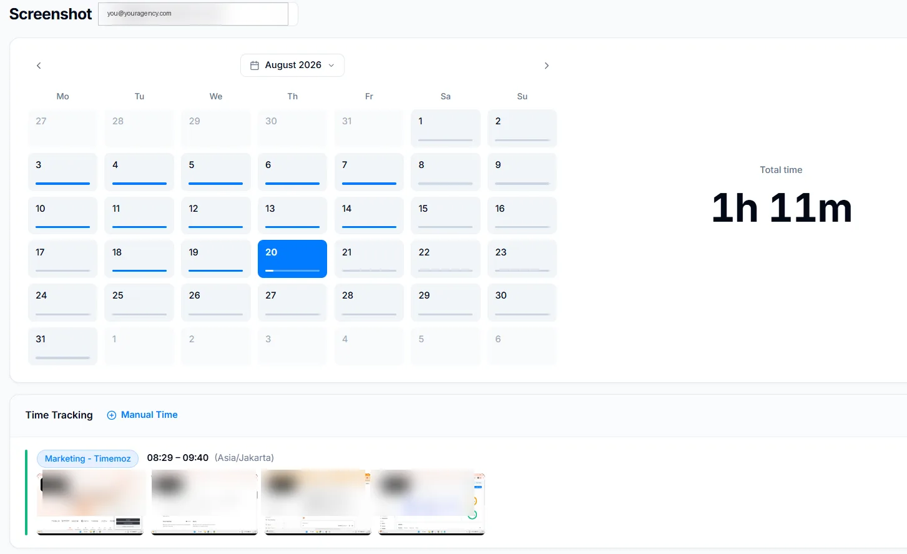Select day 9 in the calendar
This screenshot has width=907, height=554.
(x=522, y=172)
